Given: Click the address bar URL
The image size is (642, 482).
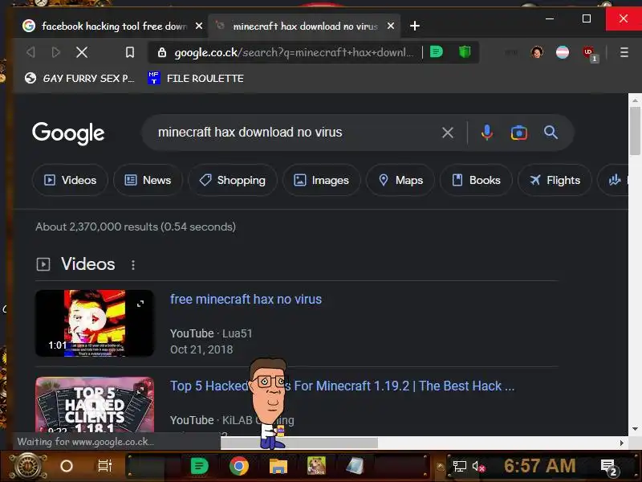Looking at the screenshot, I should pos(294,52).
